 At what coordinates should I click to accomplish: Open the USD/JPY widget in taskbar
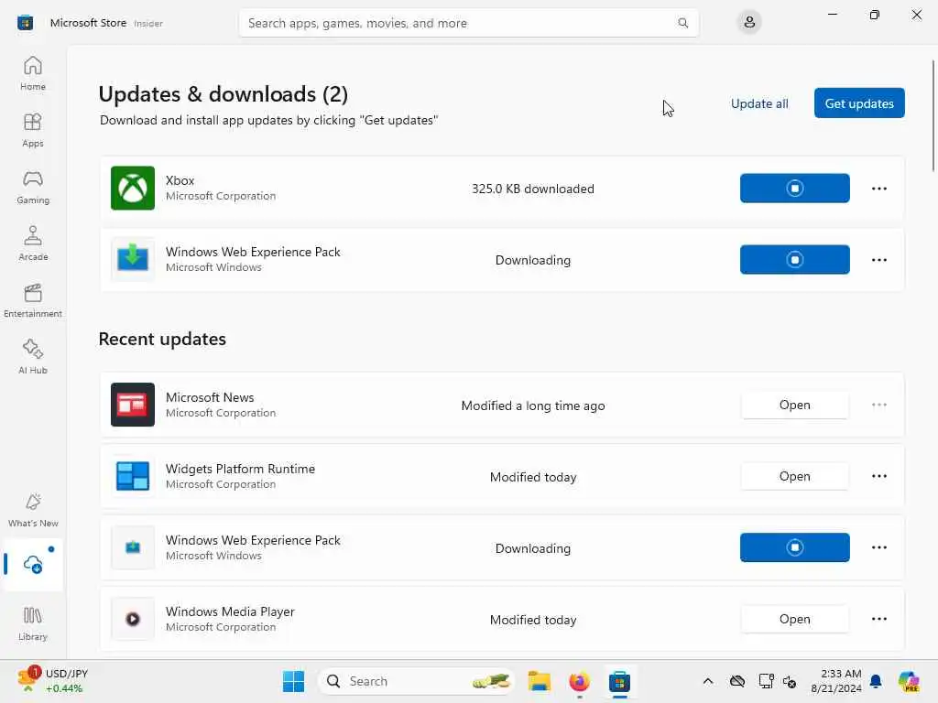[52, 681]
